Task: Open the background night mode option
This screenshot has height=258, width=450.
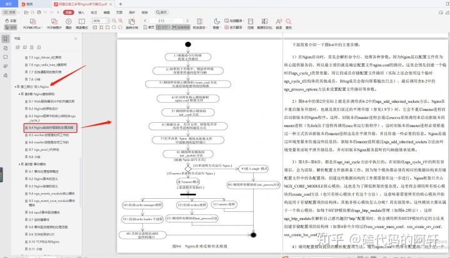Action: pos(217,24)
